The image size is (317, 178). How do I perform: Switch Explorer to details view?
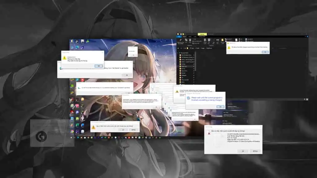(305, 99)
